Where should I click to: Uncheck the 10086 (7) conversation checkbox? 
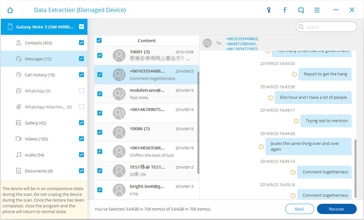point(99,132)
